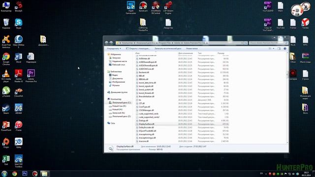Select Сеть in the navigation pane
Image resolution: width=315 pixels, height=177 pixels.
click(x=113, y=123)
